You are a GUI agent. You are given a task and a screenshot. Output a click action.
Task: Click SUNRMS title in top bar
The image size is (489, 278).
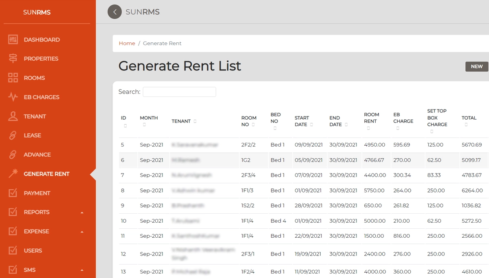pyautogui.click(x=143, y=12)
